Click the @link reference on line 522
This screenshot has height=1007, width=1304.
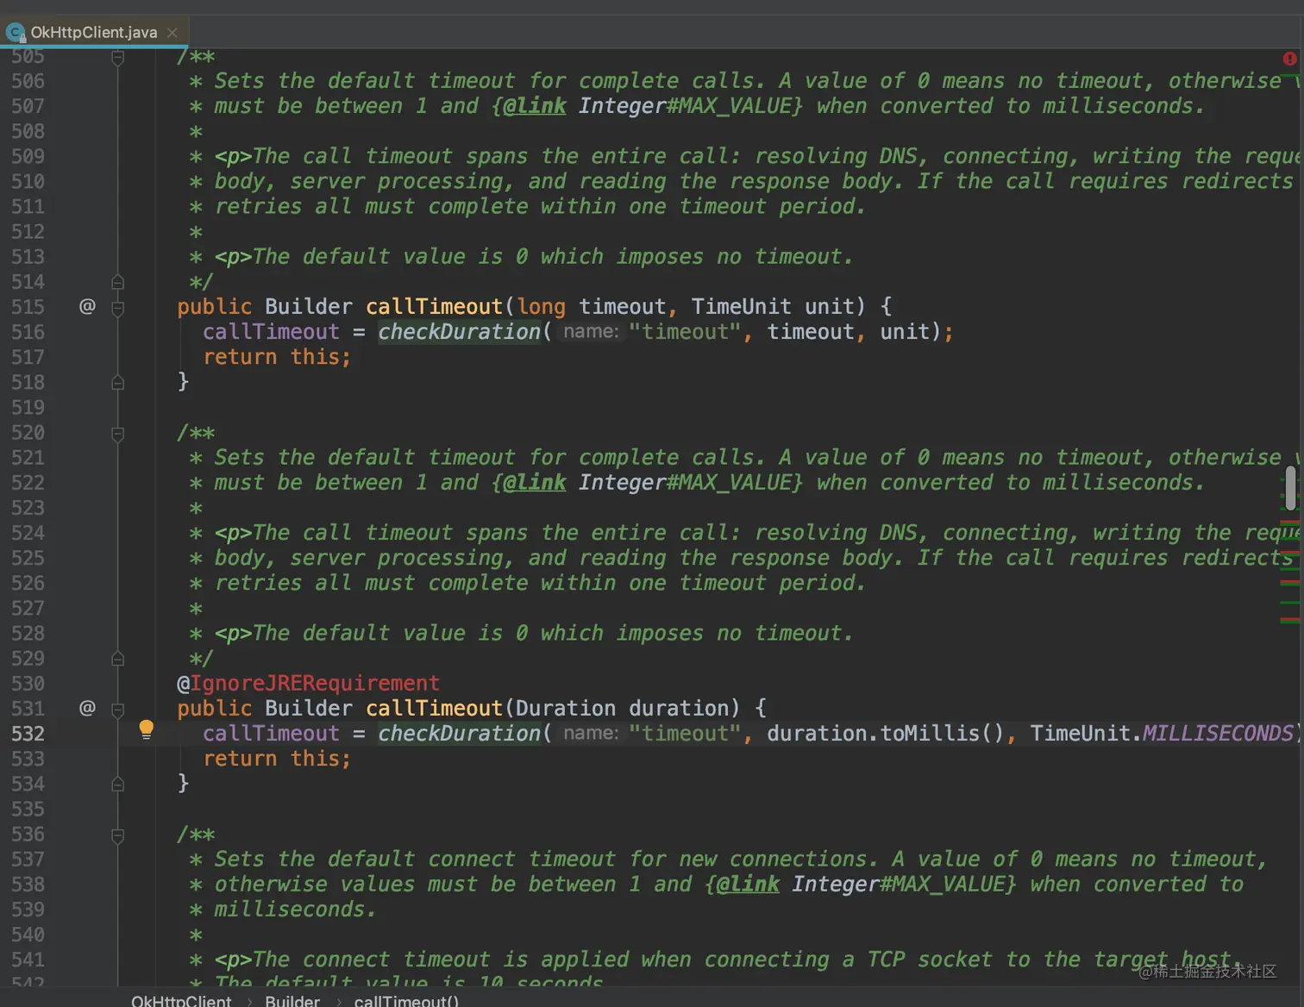point(535,483)
